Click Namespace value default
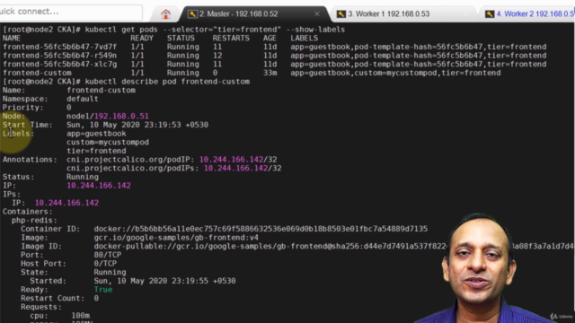 [83, 99]
